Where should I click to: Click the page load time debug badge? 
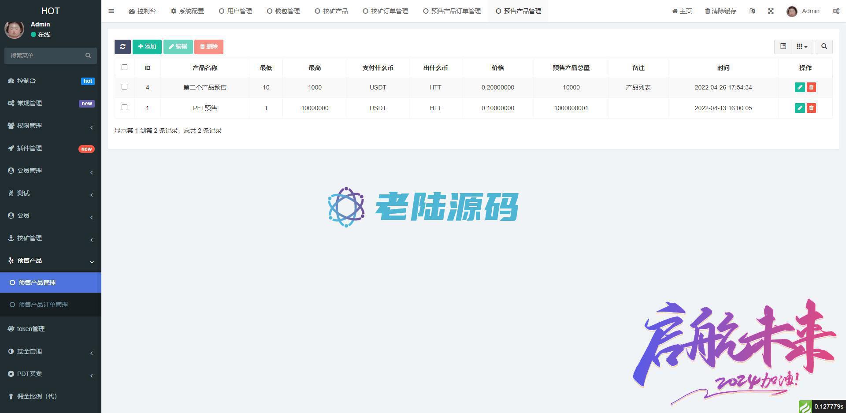click(822, 406)
